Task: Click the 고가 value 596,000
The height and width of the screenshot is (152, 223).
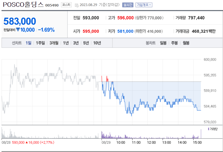Action: pyautogui.click(x=126, y=18)
